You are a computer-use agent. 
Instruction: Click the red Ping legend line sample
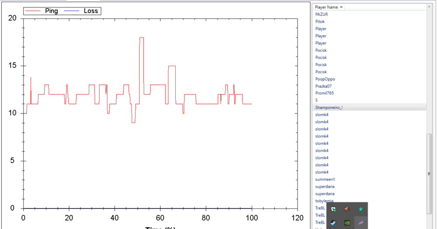click(33, 11)
